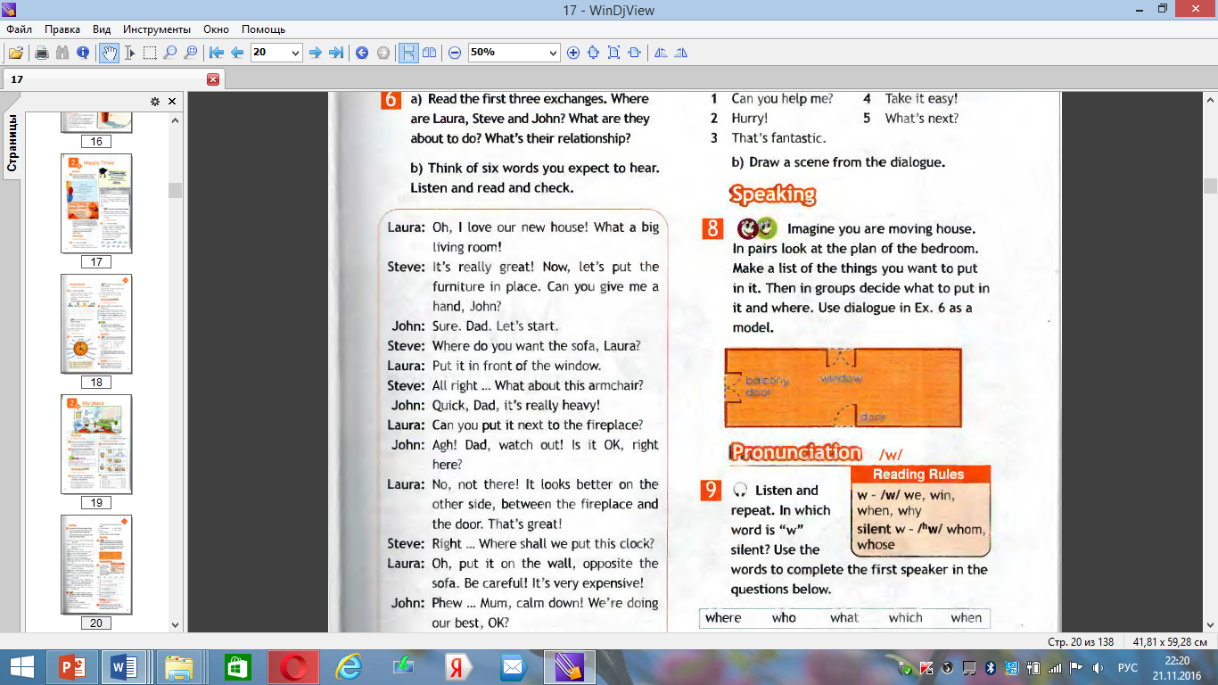Screen dimensions: 1218x685
Task: Go to the previous page arrow
Action: [237, 53]
